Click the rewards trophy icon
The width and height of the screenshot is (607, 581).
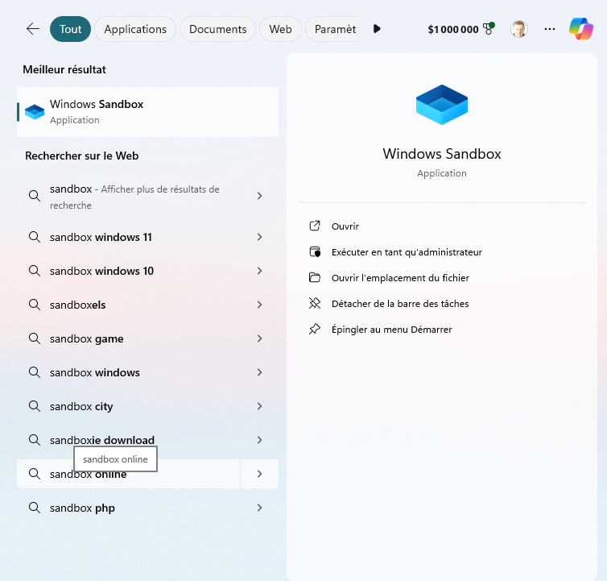click(x=489, y=28)
